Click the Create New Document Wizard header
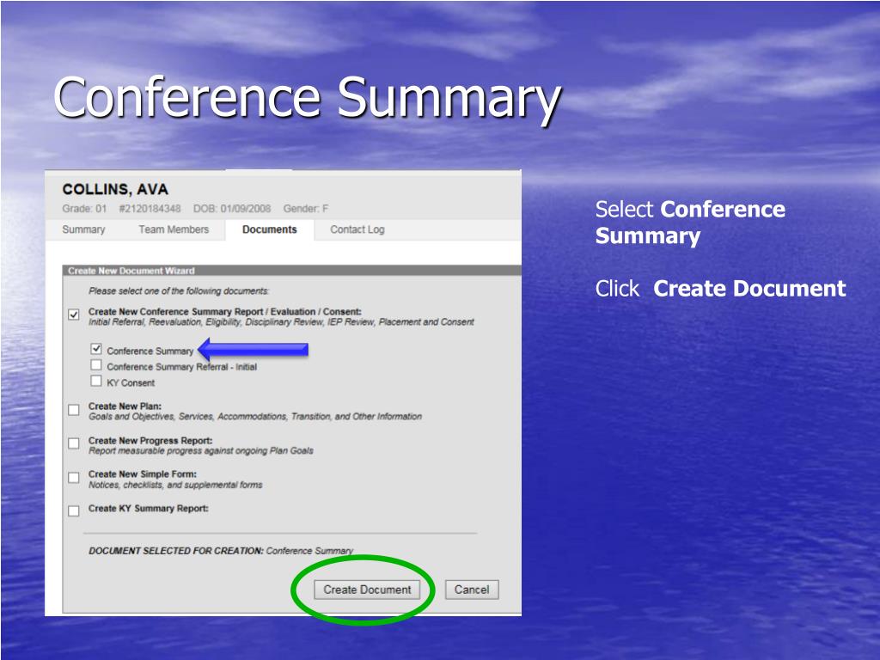Screen dimensions: 880x660 (292, 271)
